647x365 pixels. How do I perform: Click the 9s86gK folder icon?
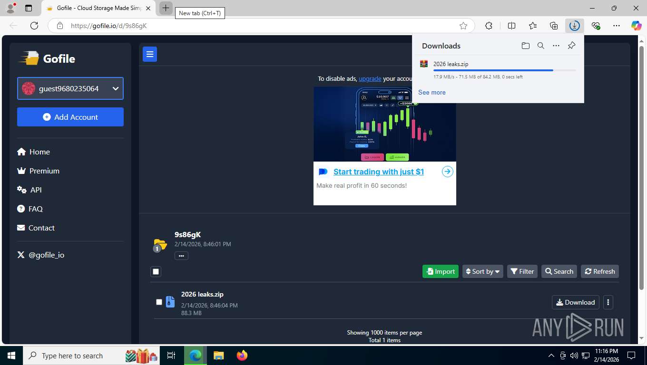(x=160, y=245)
